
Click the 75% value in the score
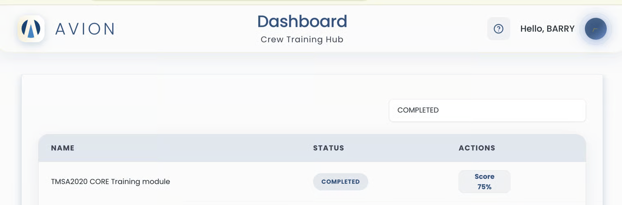click(485, 187)
